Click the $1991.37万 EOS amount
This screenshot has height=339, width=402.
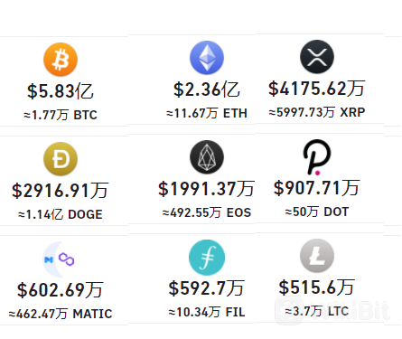click(207, 189)
